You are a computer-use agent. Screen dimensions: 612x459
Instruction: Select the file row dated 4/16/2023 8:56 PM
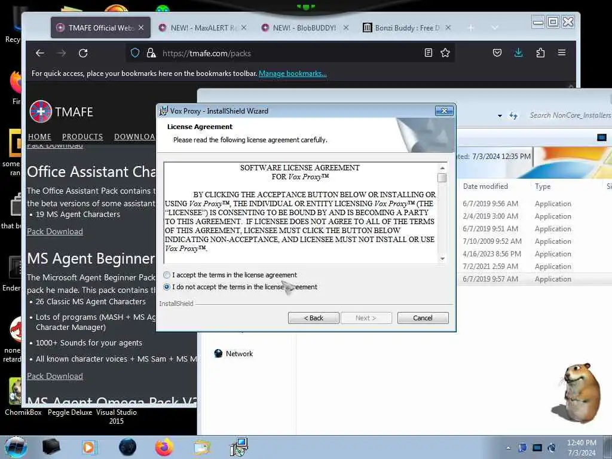(x=535, y=253)
